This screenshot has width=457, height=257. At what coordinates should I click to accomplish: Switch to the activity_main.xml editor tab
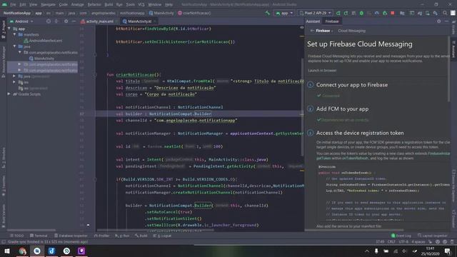pos(99,21)
